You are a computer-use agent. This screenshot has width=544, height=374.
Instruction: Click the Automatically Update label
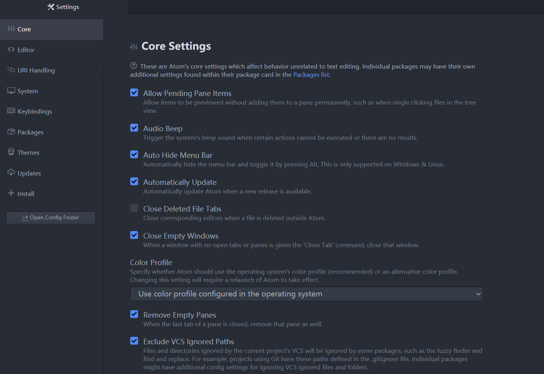pos(180,182)
